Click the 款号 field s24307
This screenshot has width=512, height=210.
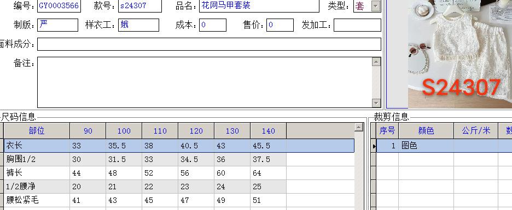pyautogui.click(x=139, y=6)
